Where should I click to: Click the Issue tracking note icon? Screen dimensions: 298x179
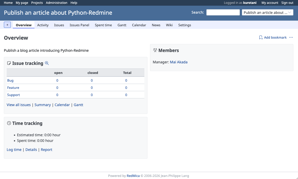click(x=9, y=63)
